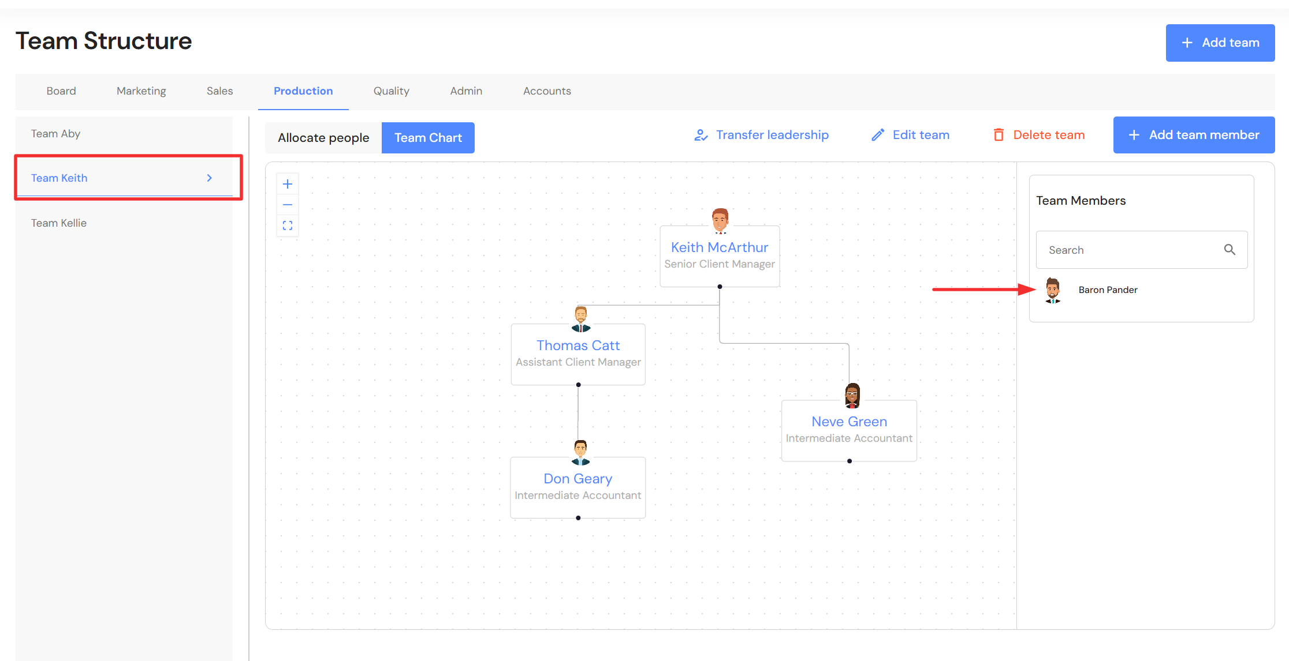Expand Team Keith chevron arrow
This screenshot has height=661, width=1289.
tap(210, 178)
